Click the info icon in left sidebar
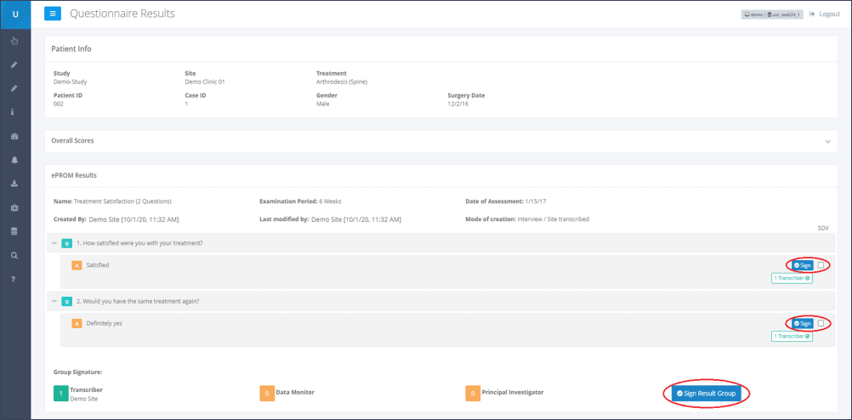The height and width of the screenshot is (420, 852). (14, 112)
